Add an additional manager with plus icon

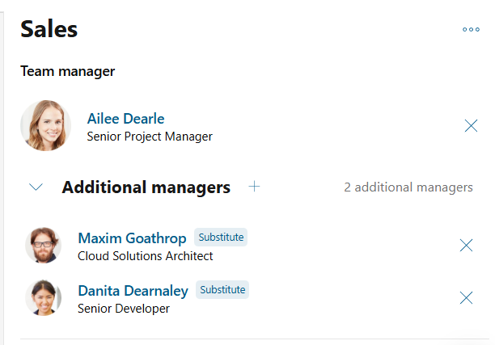[x=254, y=187]
